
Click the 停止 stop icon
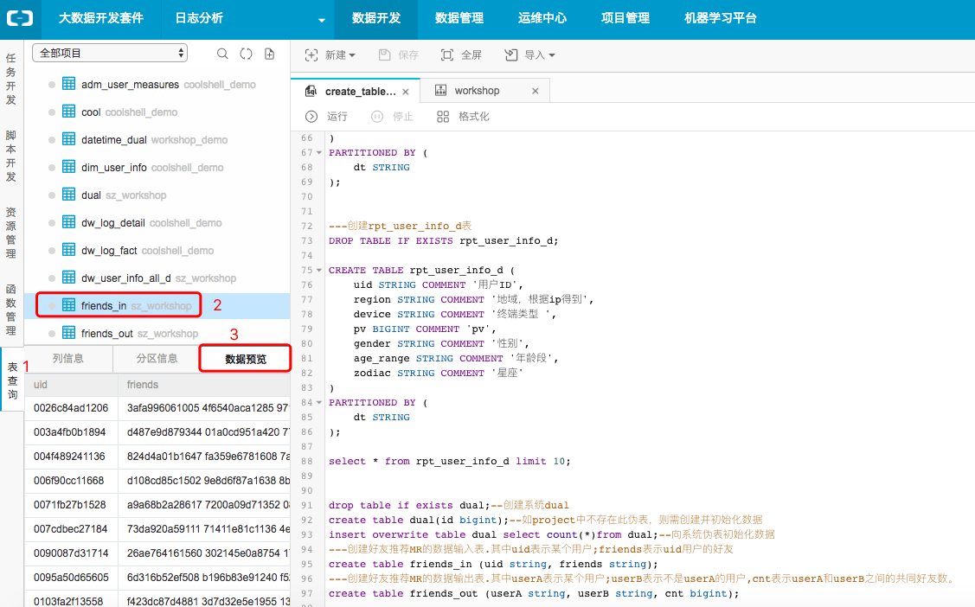(377, 116)
